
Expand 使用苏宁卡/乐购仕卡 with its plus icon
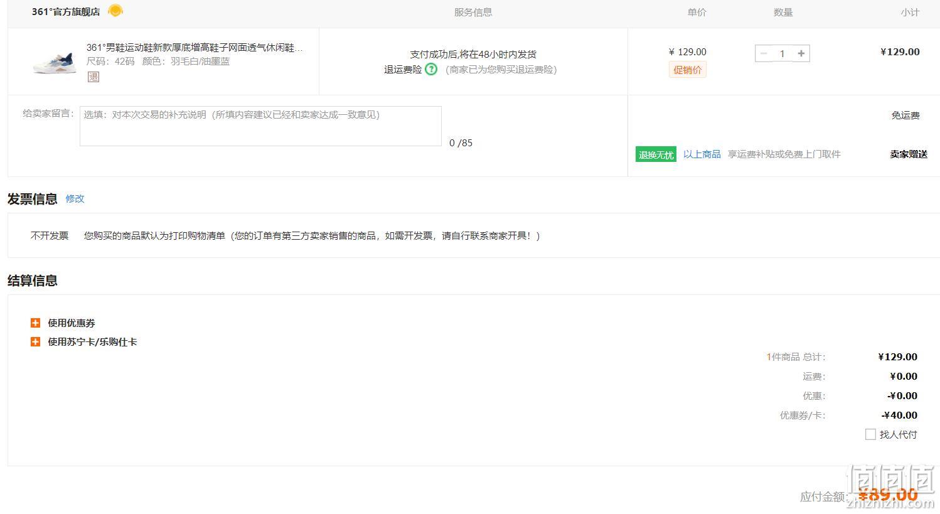pyautogui.click(x=35, y=341)
